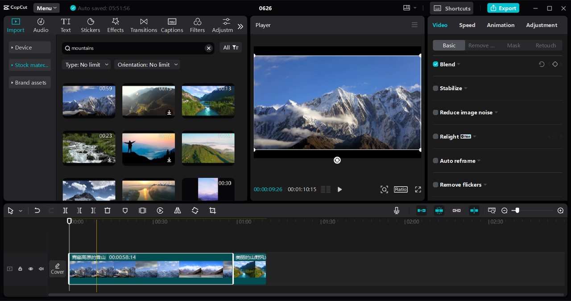Open Orientation: No limit dropdown
Viewport: 571px width, 301px height.
click(x=147, y=65)
